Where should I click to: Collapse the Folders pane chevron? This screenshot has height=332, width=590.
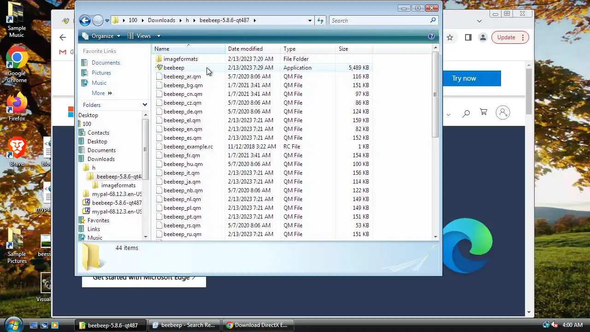tap(145, 105)
